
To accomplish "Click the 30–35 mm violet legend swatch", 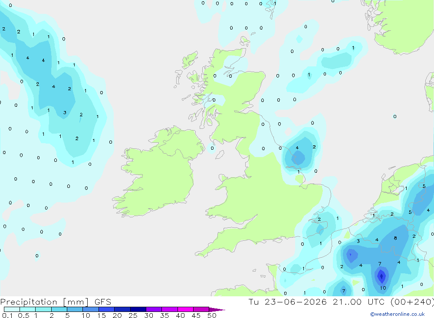I will tap(154, 309).
